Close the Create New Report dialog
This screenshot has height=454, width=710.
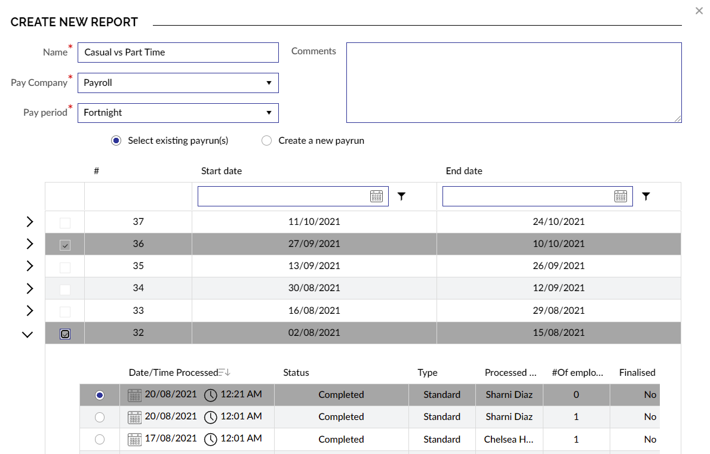pyautogui.click(x=699, y=11)
